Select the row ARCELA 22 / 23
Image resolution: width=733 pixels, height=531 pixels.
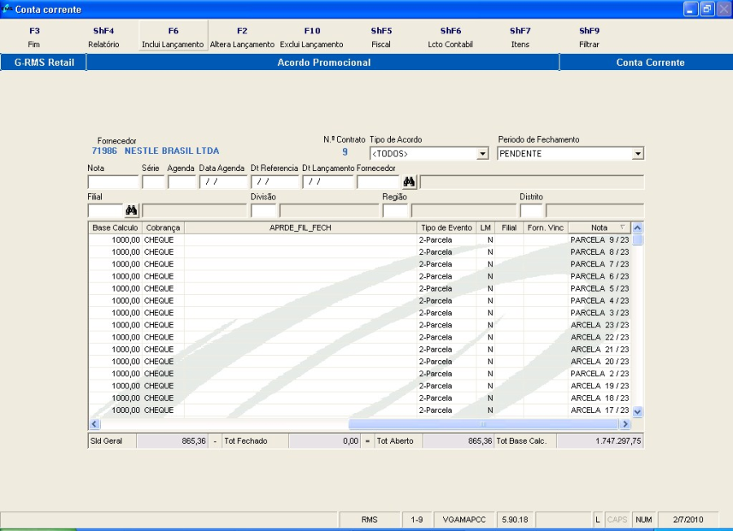(359, 337)
